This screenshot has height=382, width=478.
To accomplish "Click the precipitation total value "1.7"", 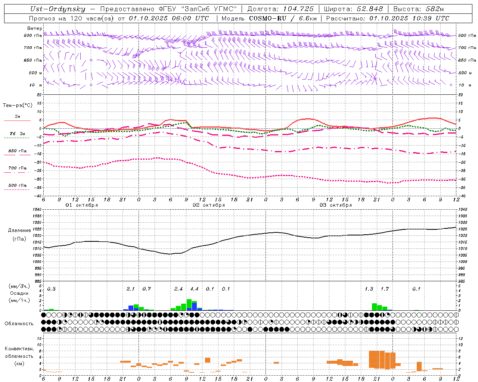I will 385,289.
